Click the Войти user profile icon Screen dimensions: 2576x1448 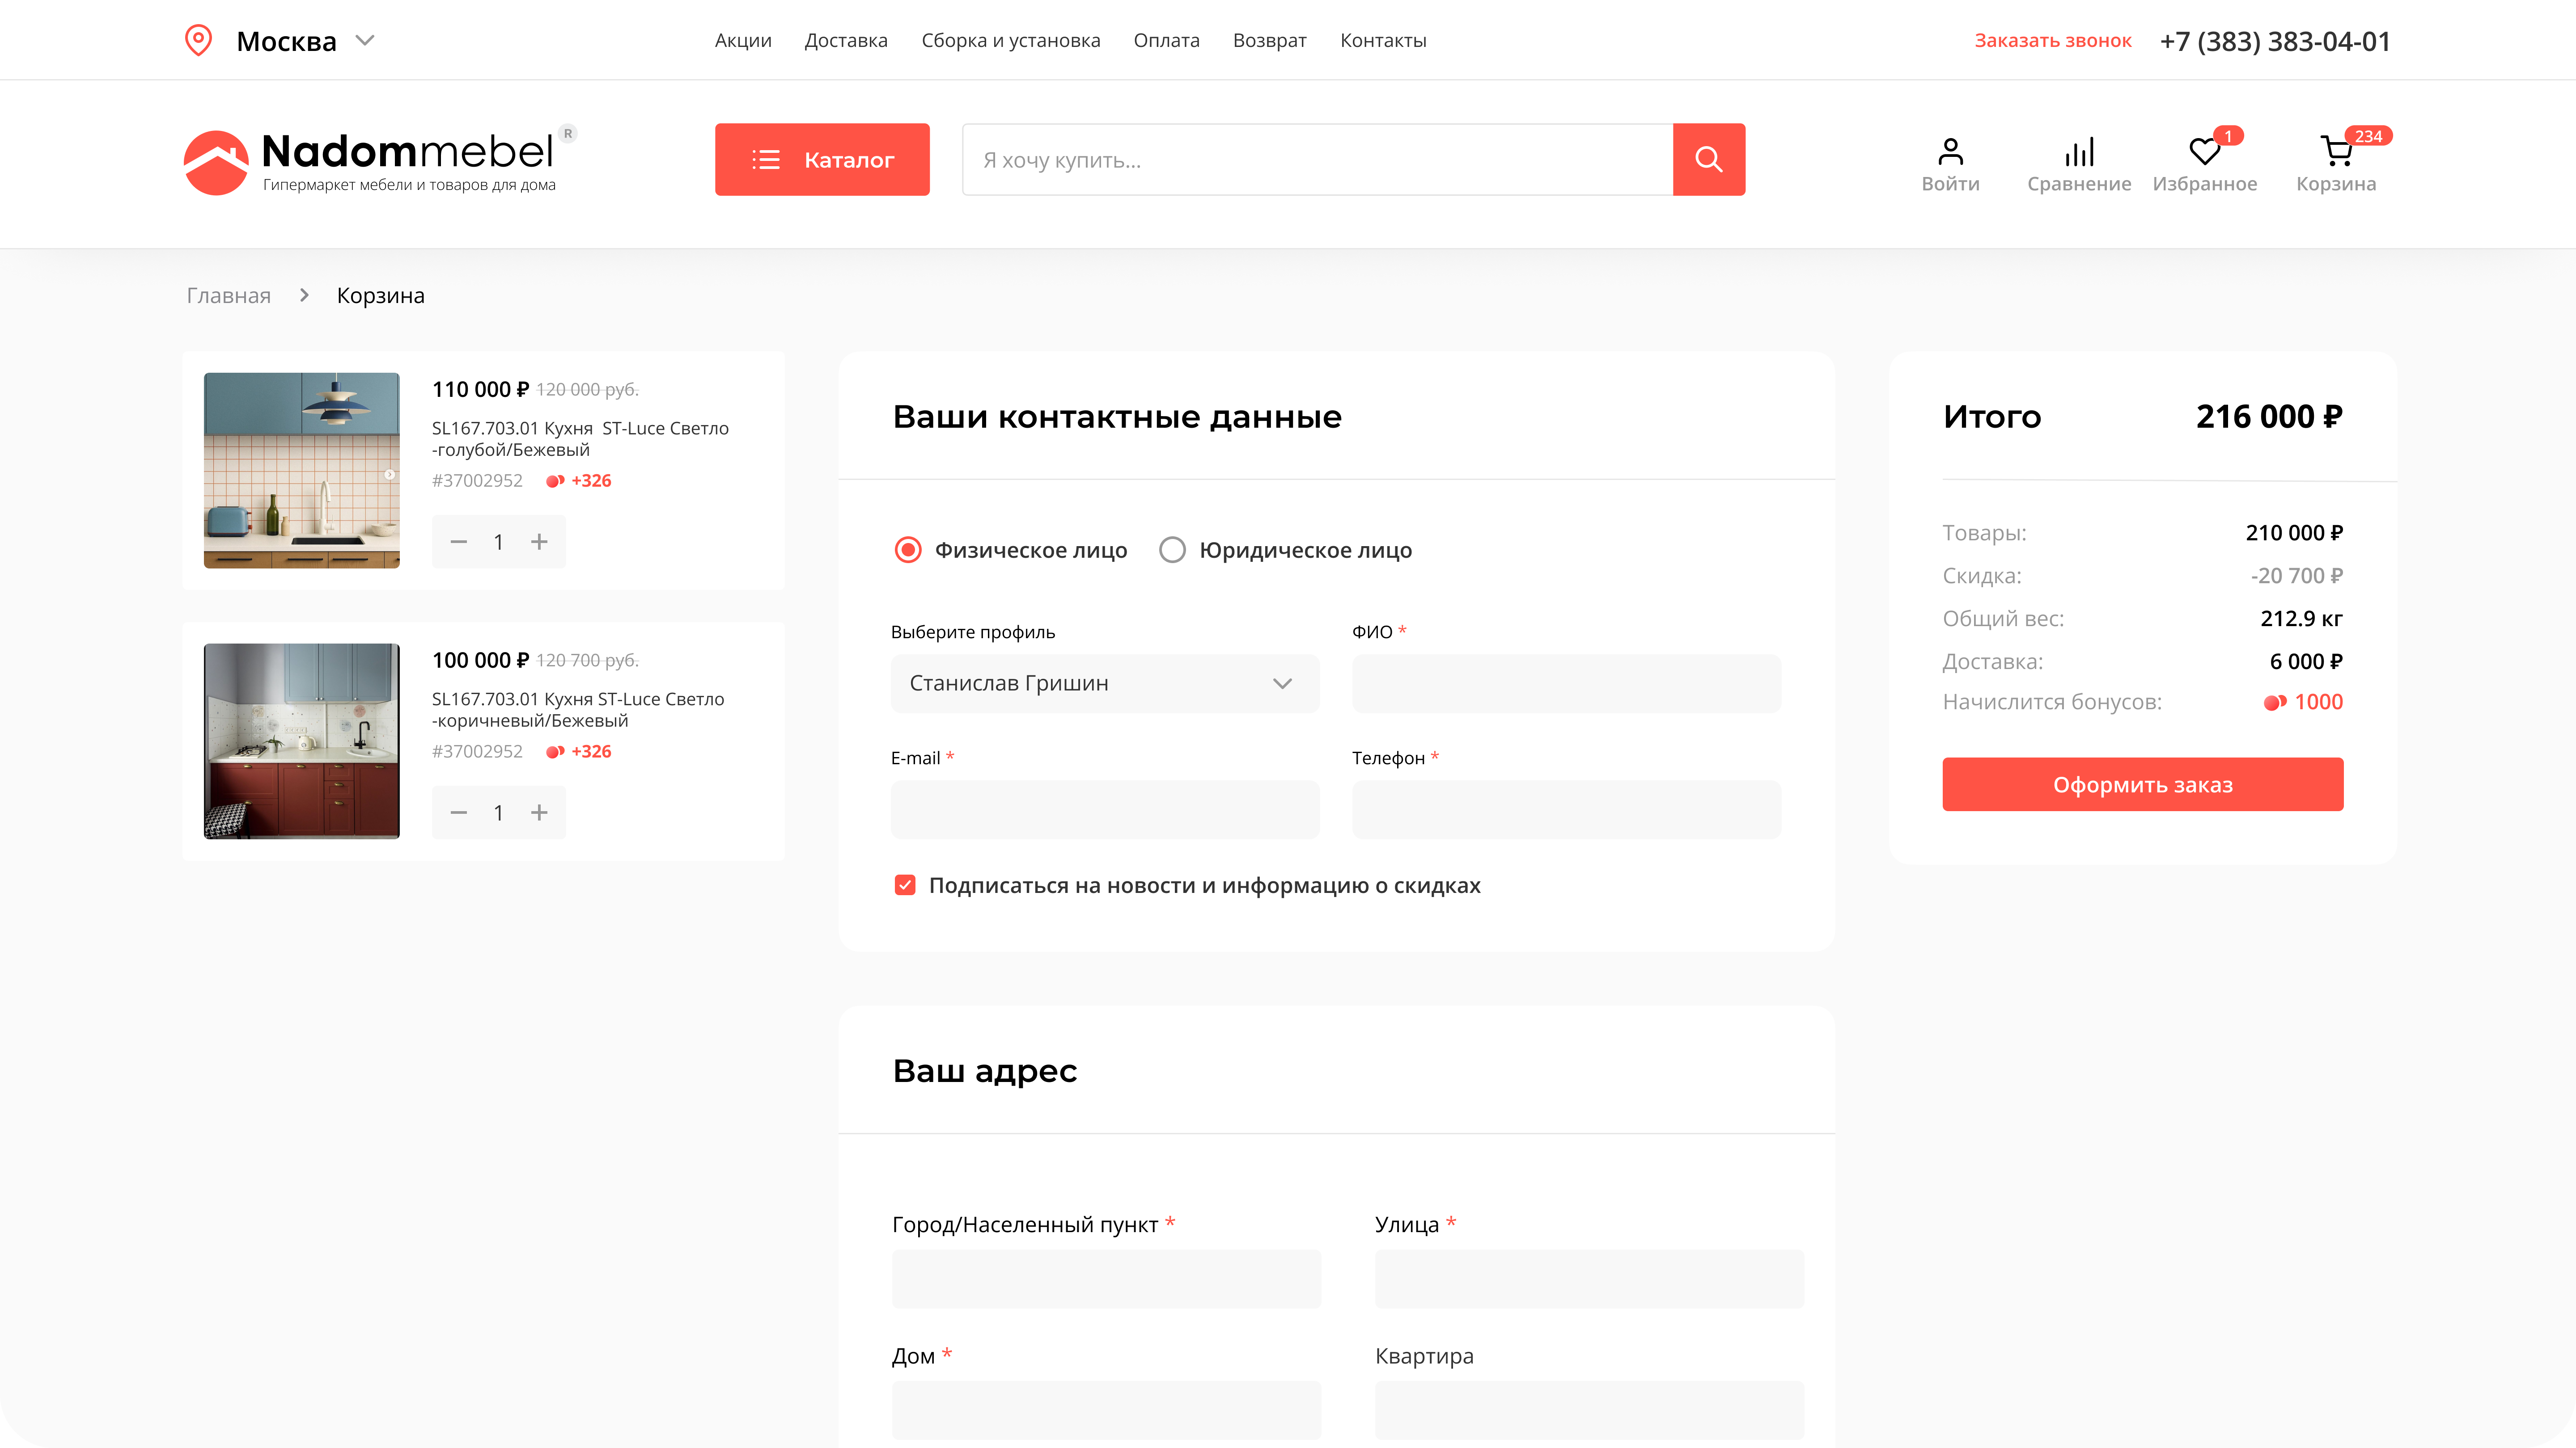(1950, 152)
